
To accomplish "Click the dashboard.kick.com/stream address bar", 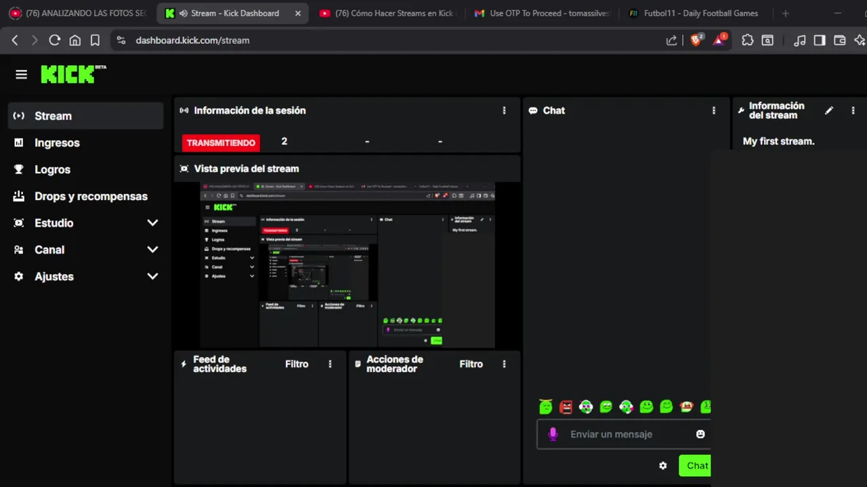I will pyautogui.click(x=192, y=41).
